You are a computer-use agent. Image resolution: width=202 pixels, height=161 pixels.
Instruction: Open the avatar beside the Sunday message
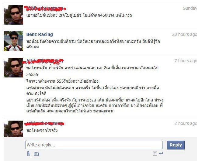tap(13, 15)
